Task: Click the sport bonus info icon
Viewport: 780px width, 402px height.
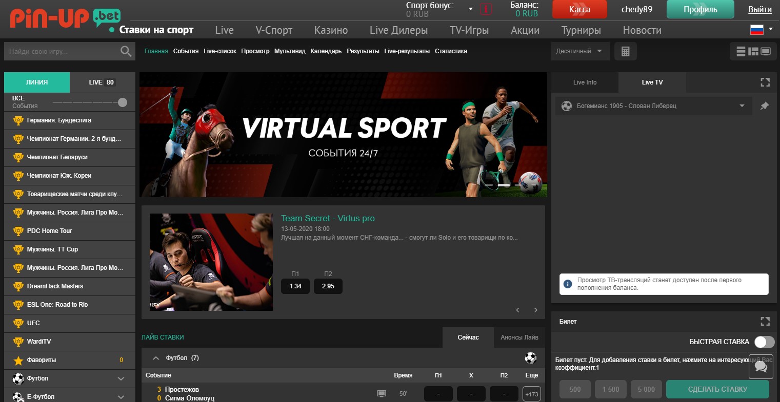Action: (x=486, y=9)
